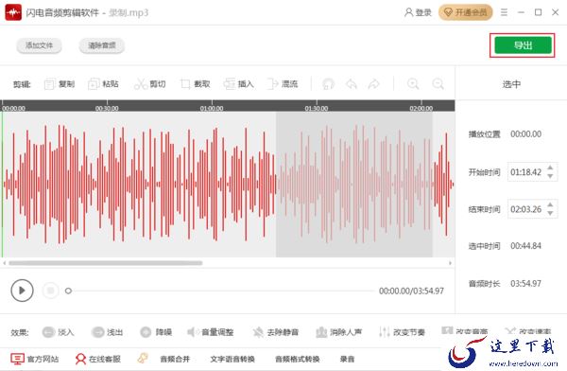
Task: Click the 开通会员 (VIP) button
Action: (465, 12)
